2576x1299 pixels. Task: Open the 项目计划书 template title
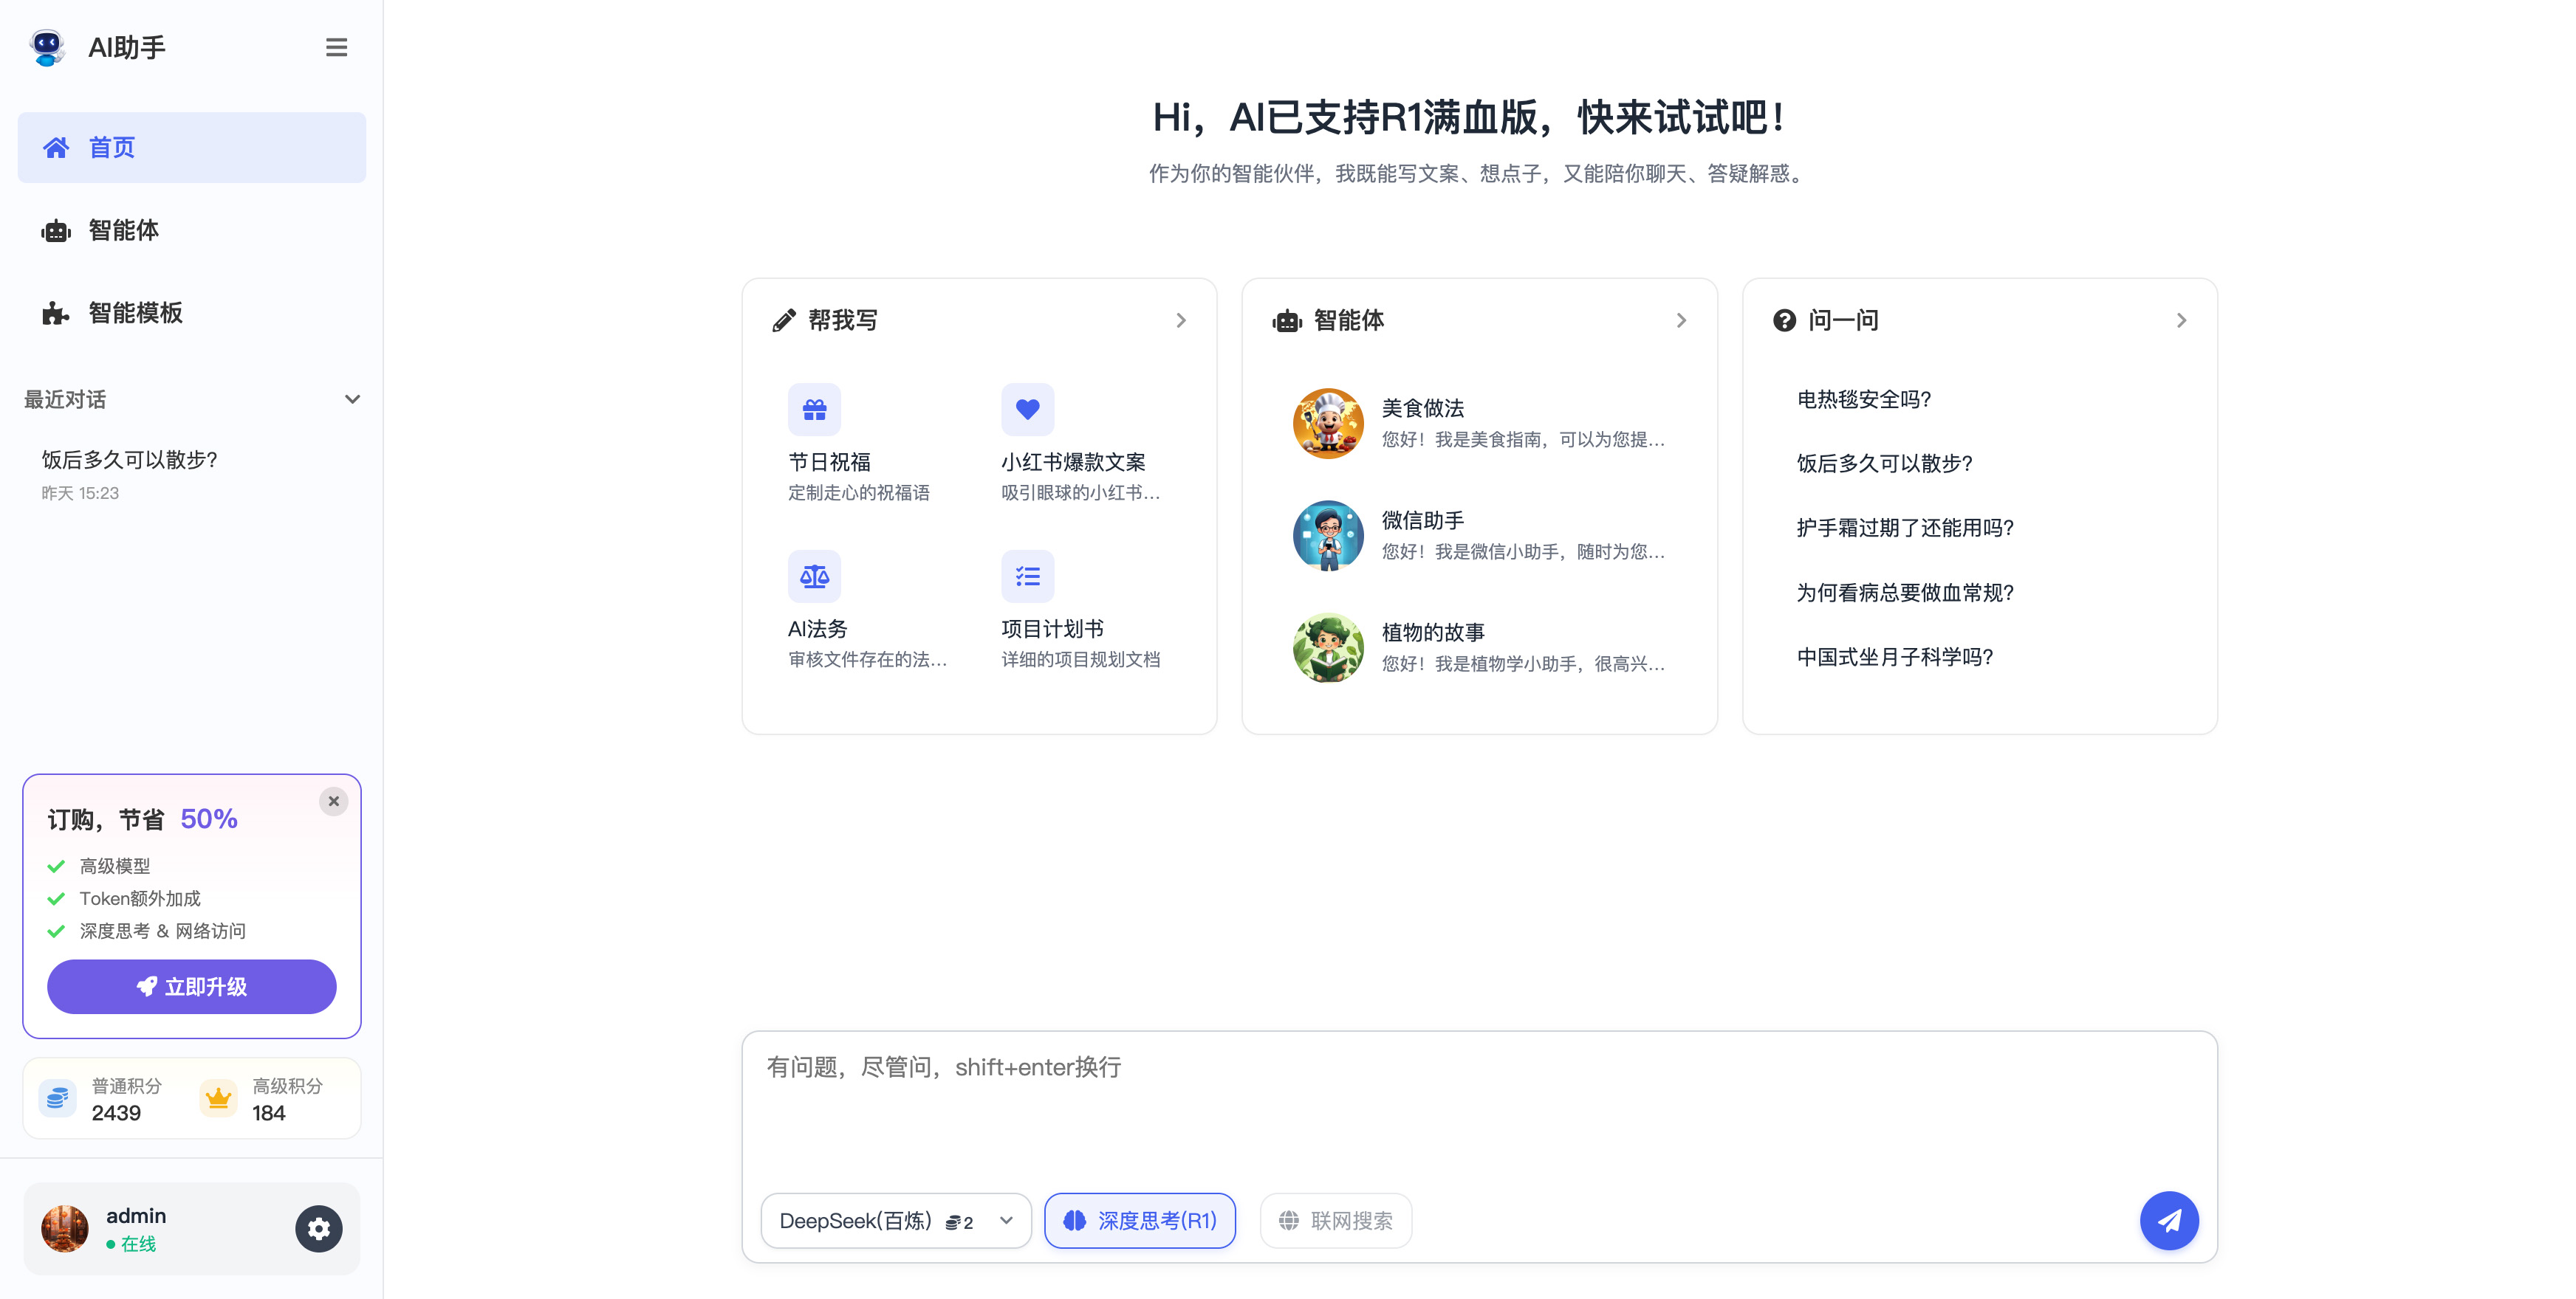coord(1052,629)
